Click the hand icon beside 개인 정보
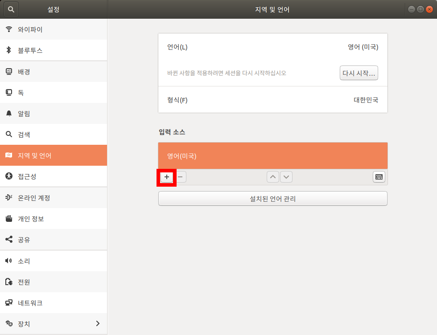 (9, 218)
